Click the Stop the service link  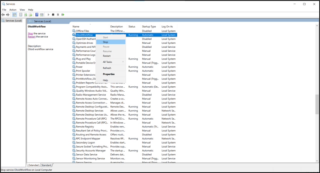coord(30,33)
